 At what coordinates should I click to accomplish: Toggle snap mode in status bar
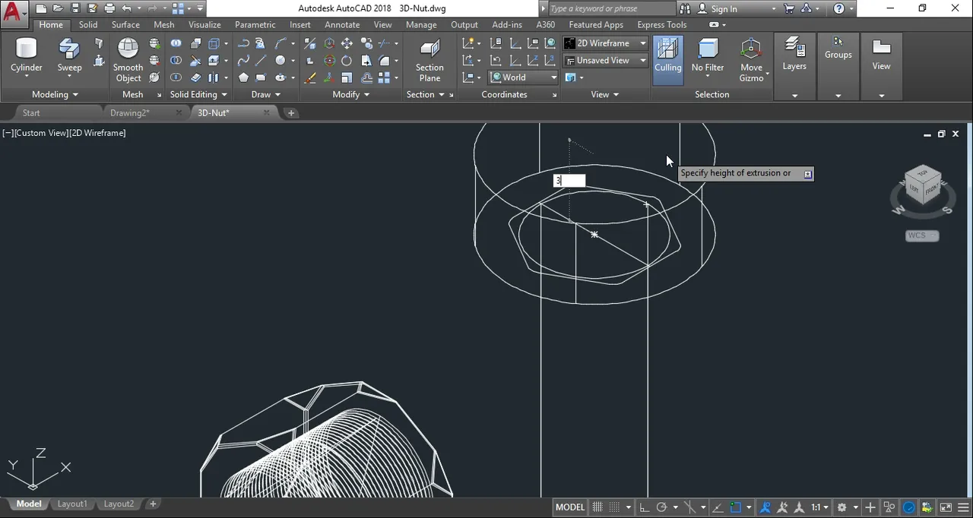pyautogui.click(x=615, y=507)
